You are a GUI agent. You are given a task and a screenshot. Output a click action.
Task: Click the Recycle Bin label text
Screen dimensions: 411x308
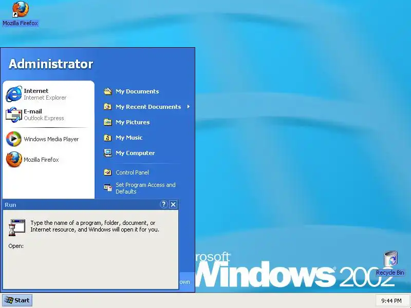(x=390, y=273)
